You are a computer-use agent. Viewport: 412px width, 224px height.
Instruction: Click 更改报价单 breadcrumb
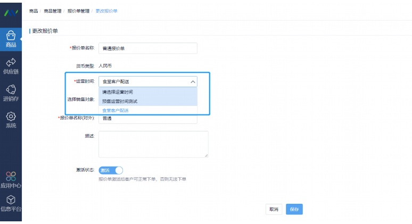pyautogui.click(x=106, y=11)
